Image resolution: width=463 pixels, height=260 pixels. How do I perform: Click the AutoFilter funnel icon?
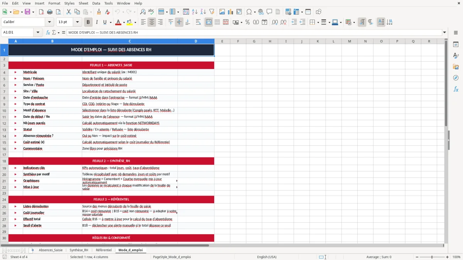(x=211, y=12)
